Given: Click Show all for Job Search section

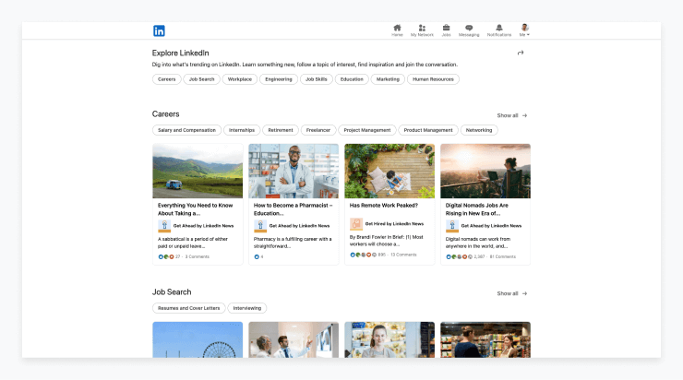Looking at the screenshot, I should [512, 293].
